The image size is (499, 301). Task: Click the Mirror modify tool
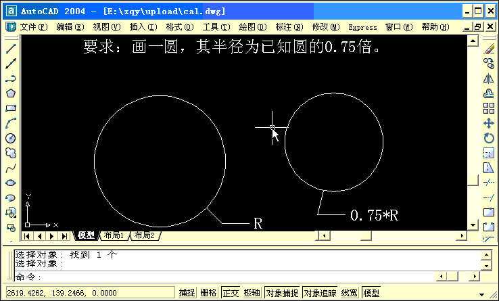coord(489,78)
